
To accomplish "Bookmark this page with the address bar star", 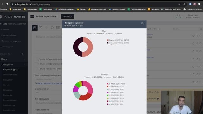I will point(184,4).
